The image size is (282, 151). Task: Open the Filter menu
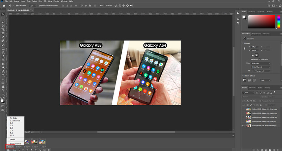pyautogui.click(x=40, y=1)
